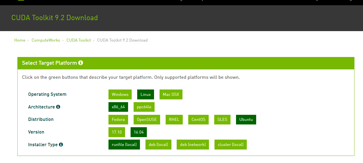Pick Fedora distribution

[x=118, y=119]
